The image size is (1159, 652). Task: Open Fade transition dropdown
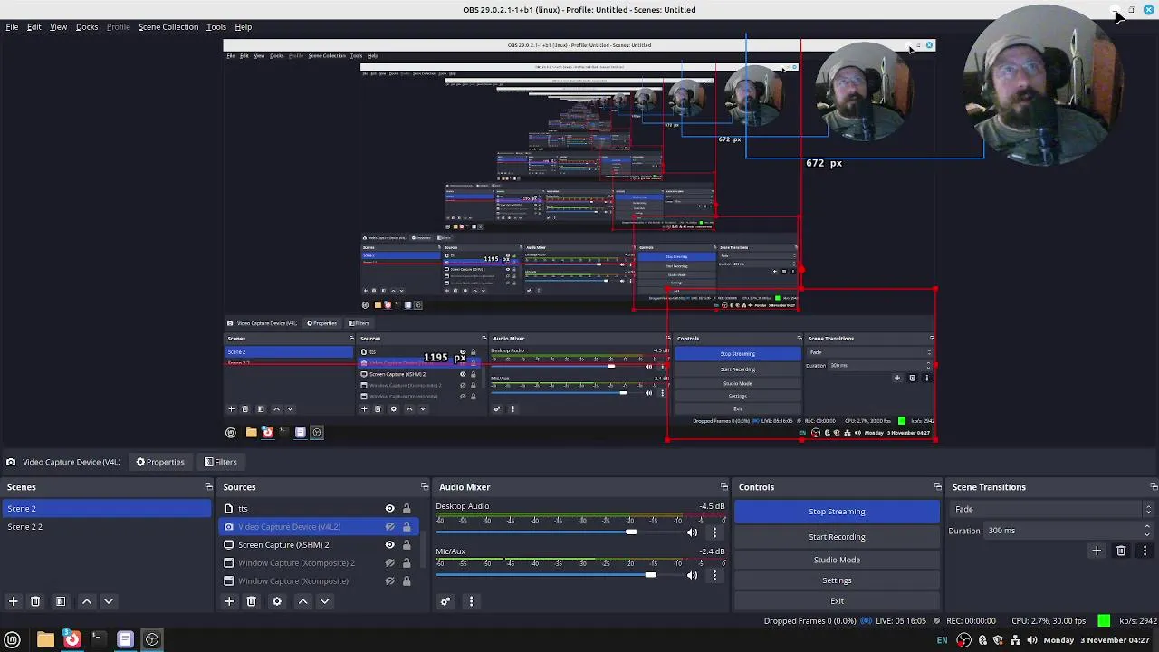click(x=1053, y=510)
